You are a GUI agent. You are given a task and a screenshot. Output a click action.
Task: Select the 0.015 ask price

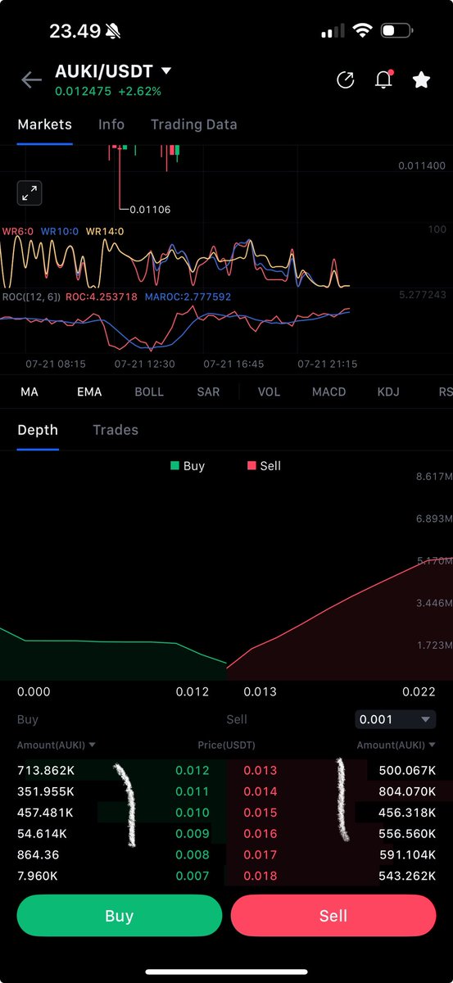[x=260, y=813]
